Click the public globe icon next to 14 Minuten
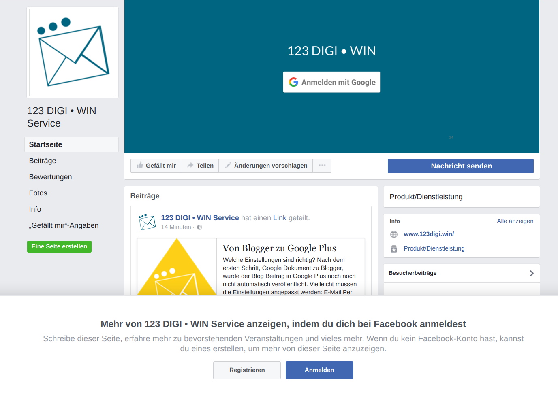The width and height of the screenshot is (558, 395). click(x=199, y=227)
